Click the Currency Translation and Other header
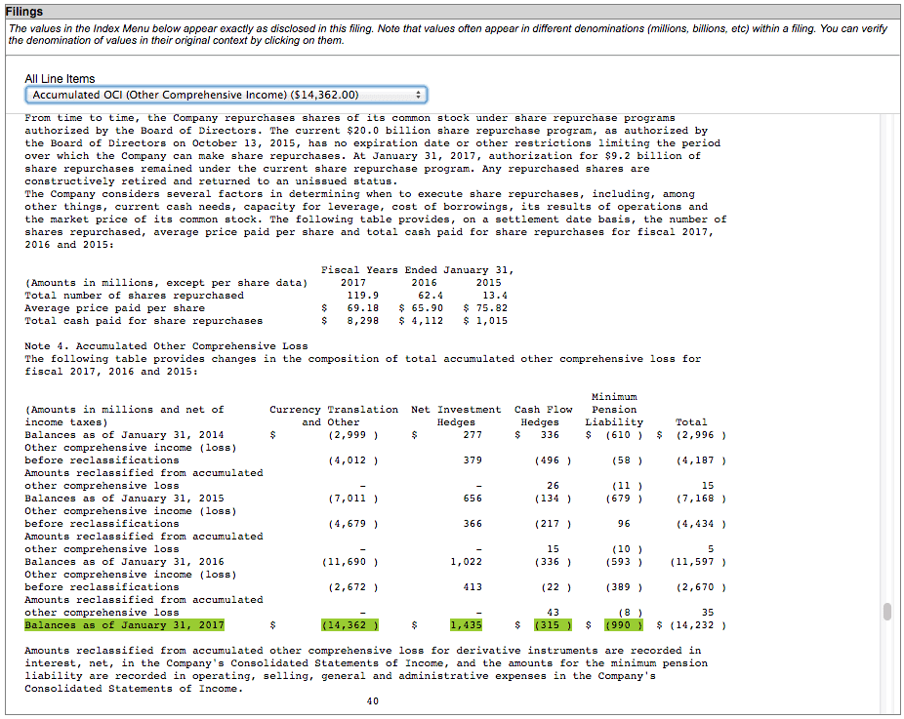 334,416
